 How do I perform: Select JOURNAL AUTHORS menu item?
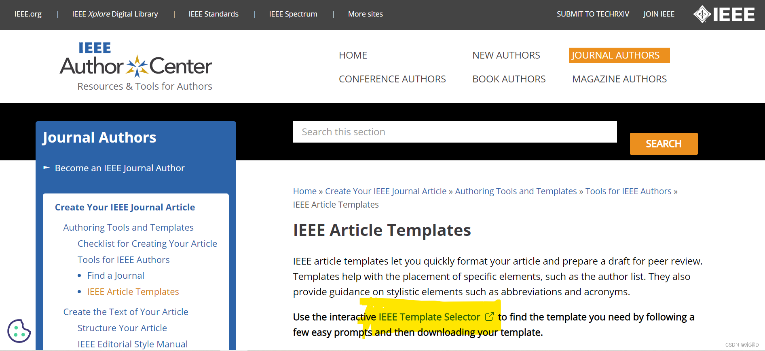pyautogui.click(x=619, y=55)
